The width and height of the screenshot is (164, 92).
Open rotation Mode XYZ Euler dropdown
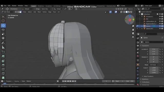point(154,65)
